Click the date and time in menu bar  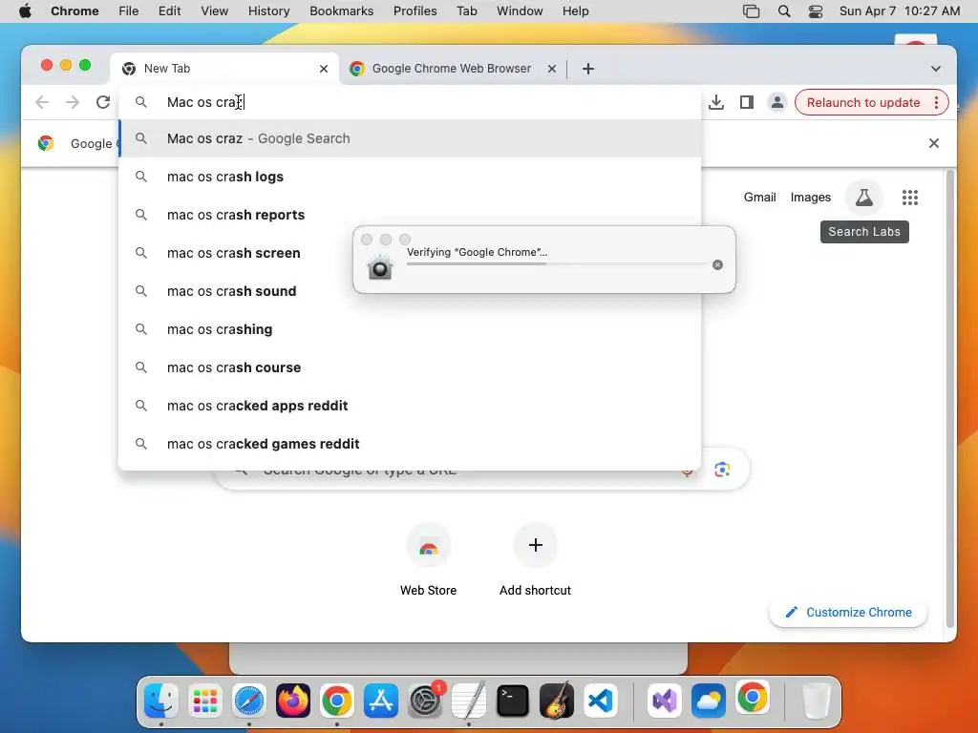click(x=900, y=11)
